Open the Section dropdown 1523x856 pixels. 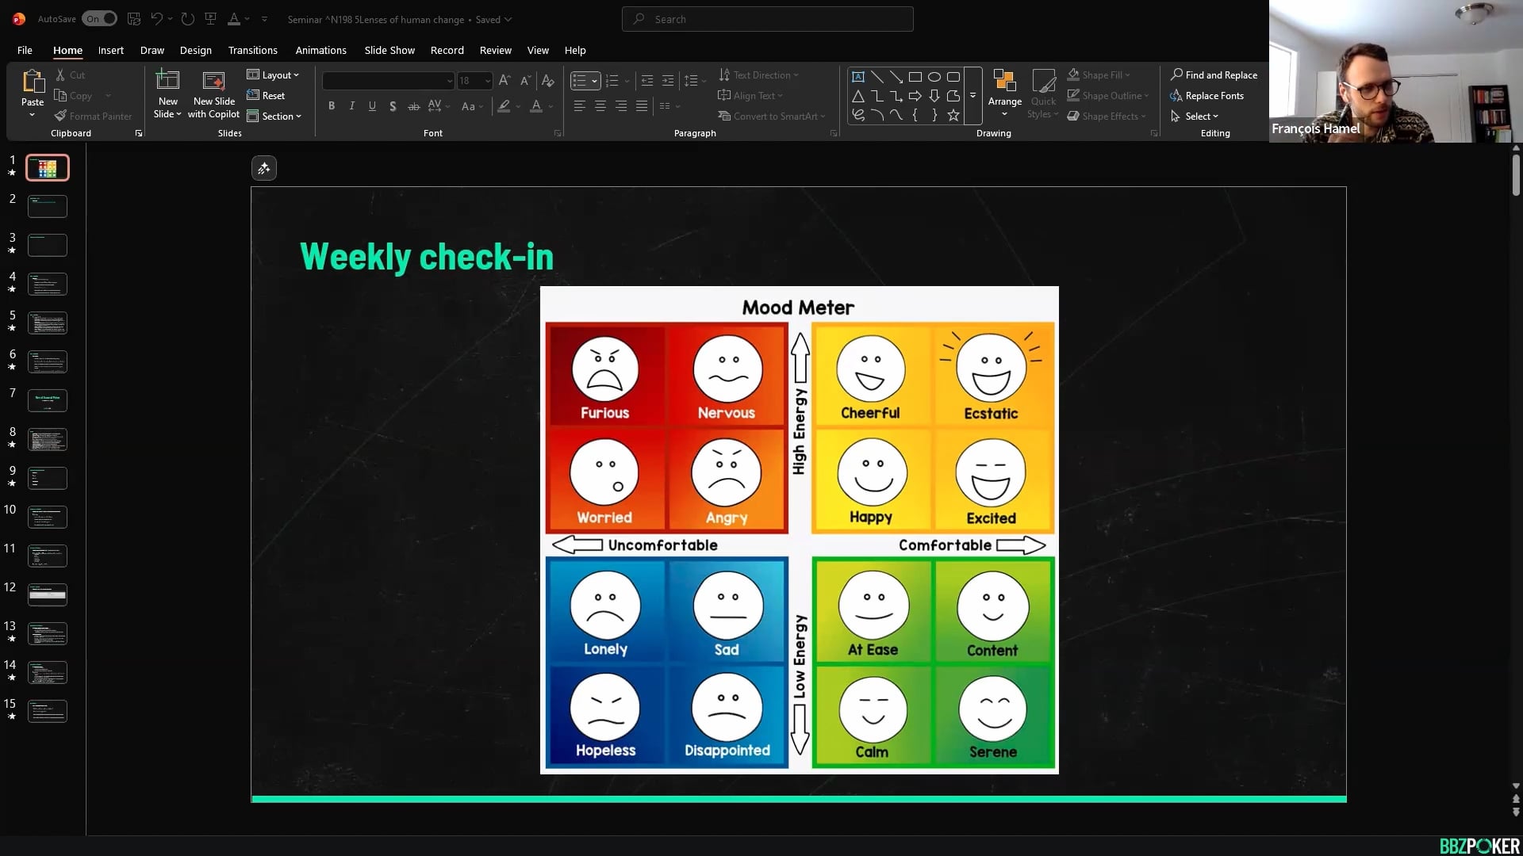[x=275, y=116]
